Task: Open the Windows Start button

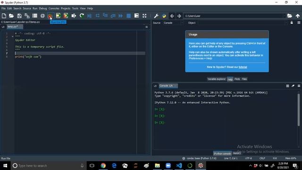Action: (x=5, y=166)
